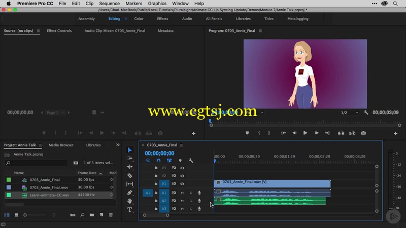406x228 pixels.
Task: Toggle sync lock on track V2
Action: pos(174,176)
